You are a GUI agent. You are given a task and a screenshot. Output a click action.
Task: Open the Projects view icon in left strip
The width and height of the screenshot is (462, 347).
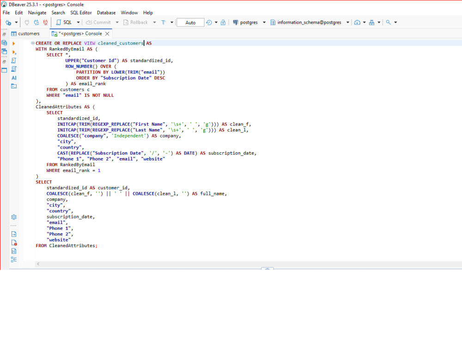(x=4, y=52)
